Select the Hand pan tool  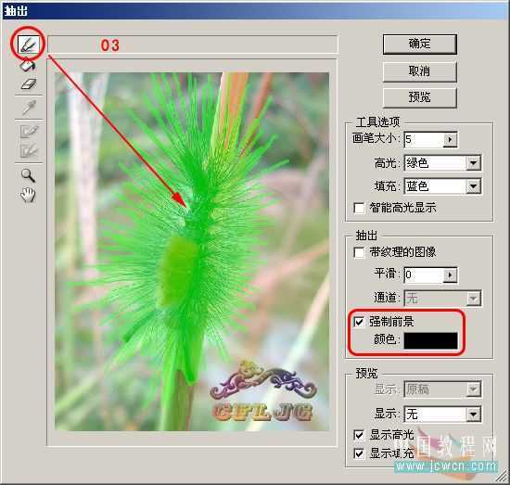pyautogui.click(x=28, y=195)
